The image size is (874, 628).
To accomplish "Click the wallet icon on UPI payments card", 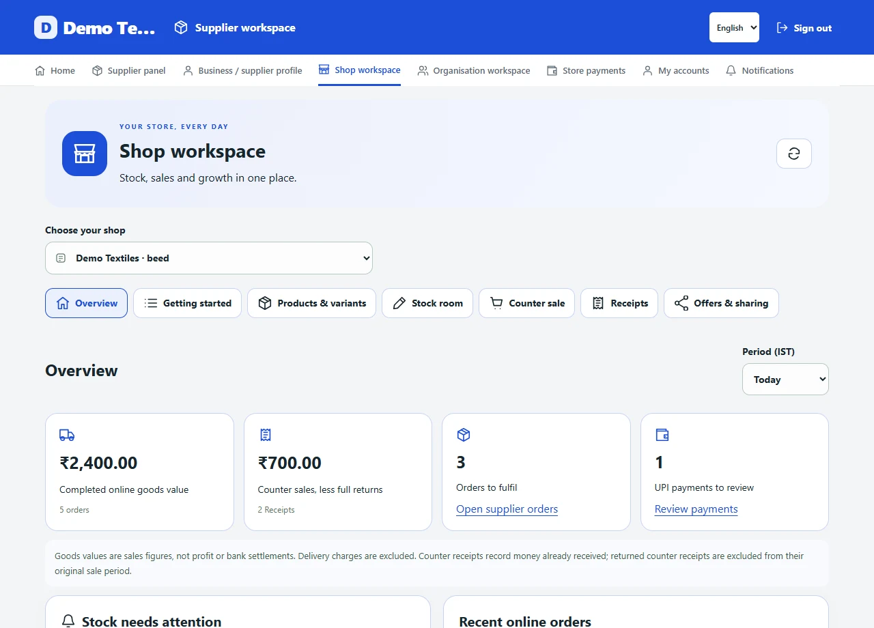I will click(662, 435).
